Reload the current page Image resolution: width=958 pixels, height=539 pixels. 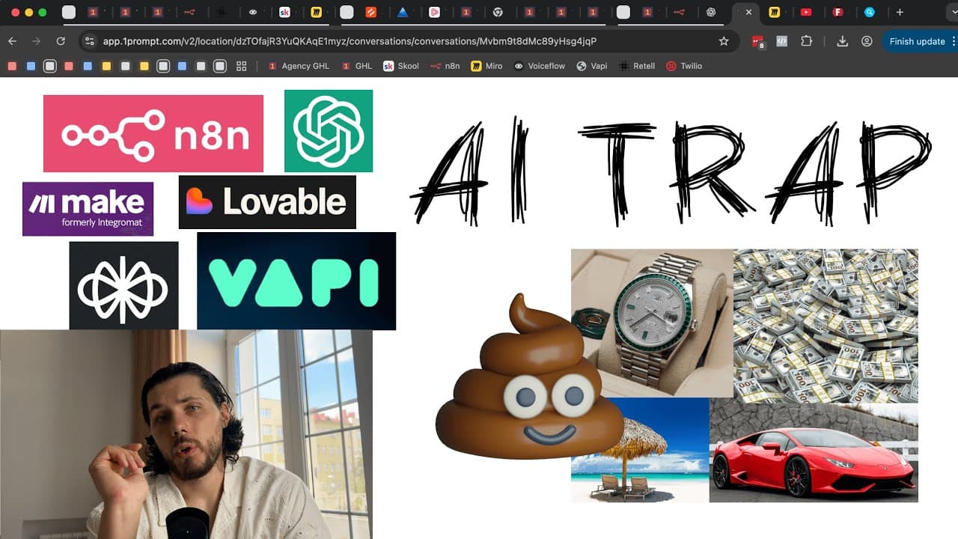(61, 41)
